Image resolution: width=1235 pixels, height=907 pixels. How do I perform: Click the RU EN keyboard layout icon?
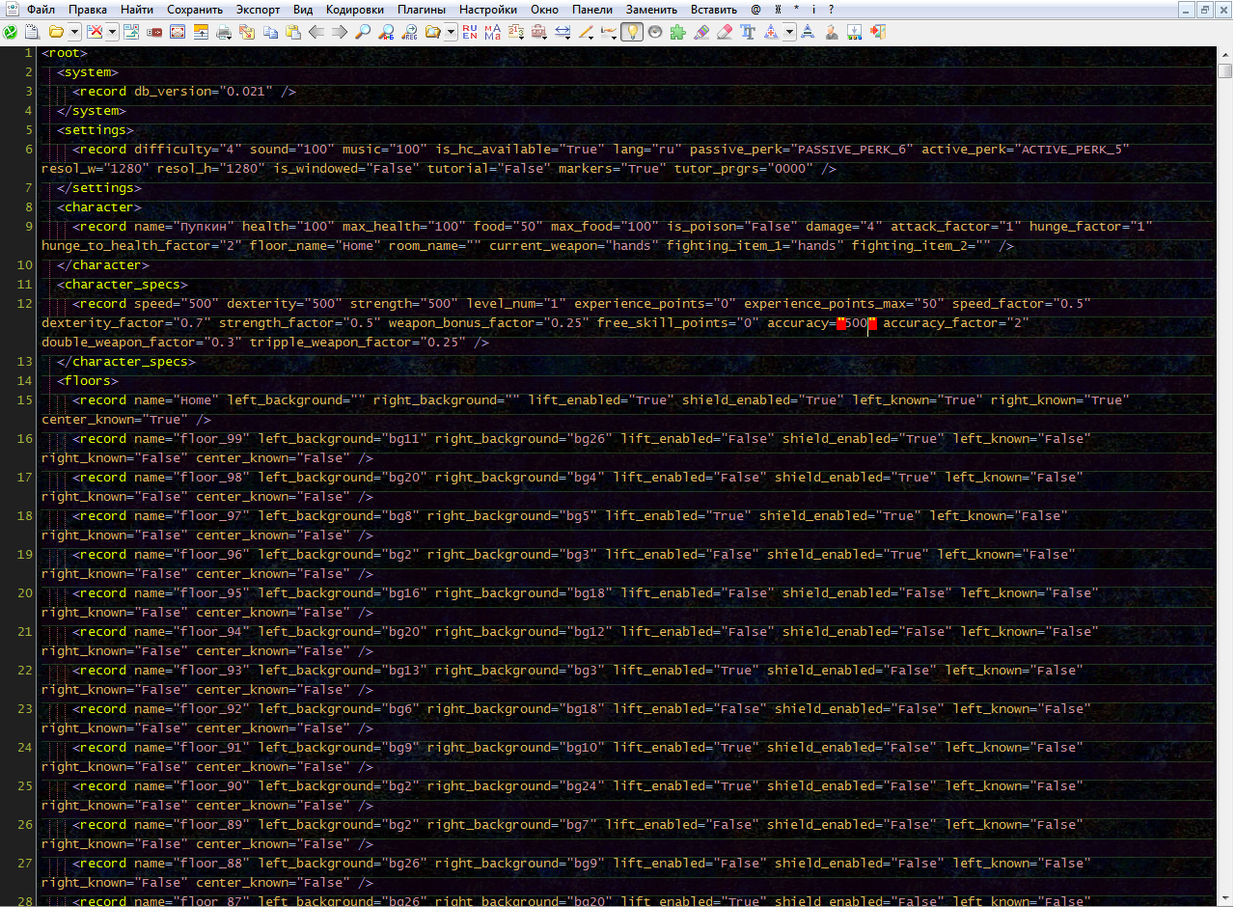(x=470, y=32)
